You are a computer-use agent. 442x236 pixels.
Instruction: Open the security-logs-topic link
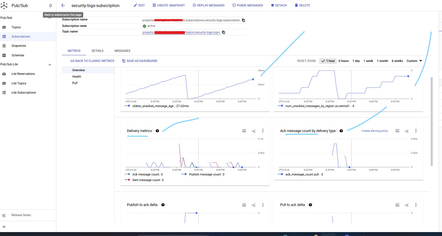click(181, 32)
